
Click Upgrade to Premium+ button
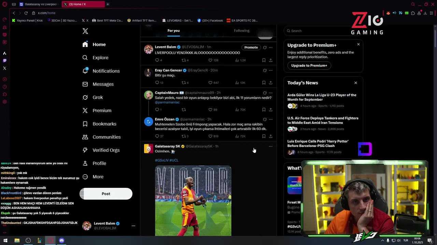(309, 66)
